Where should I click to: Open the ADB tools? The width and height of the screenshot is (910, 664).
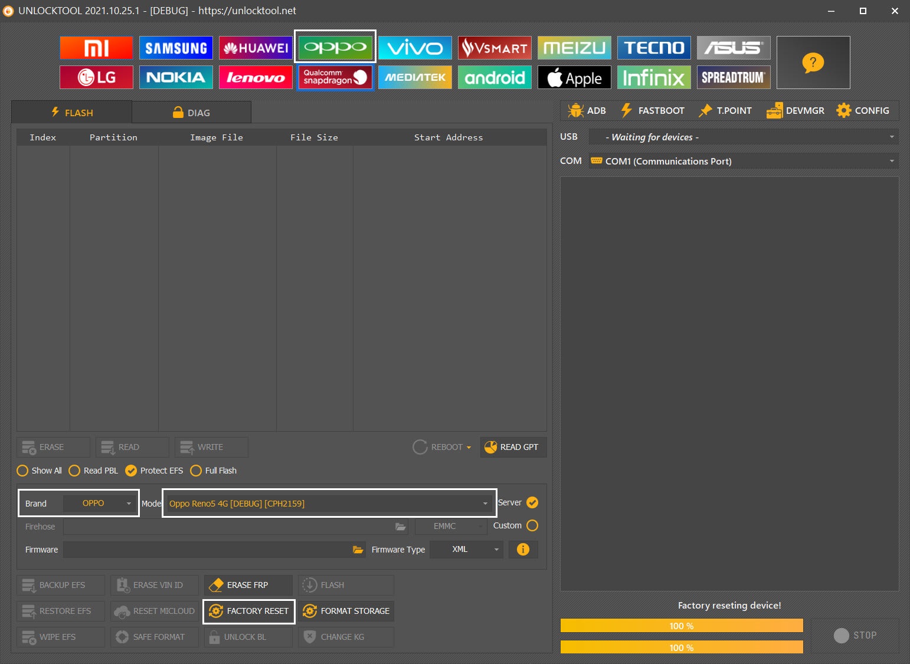(x=587, y=110)
